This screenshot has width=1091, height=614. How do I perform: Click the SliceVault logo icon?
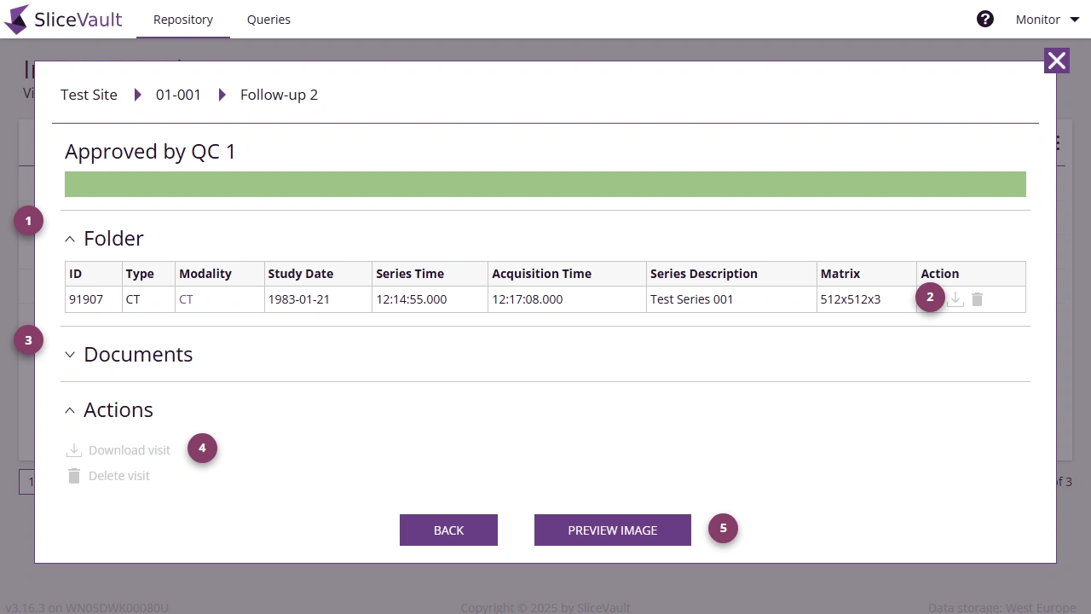point(14,19)
